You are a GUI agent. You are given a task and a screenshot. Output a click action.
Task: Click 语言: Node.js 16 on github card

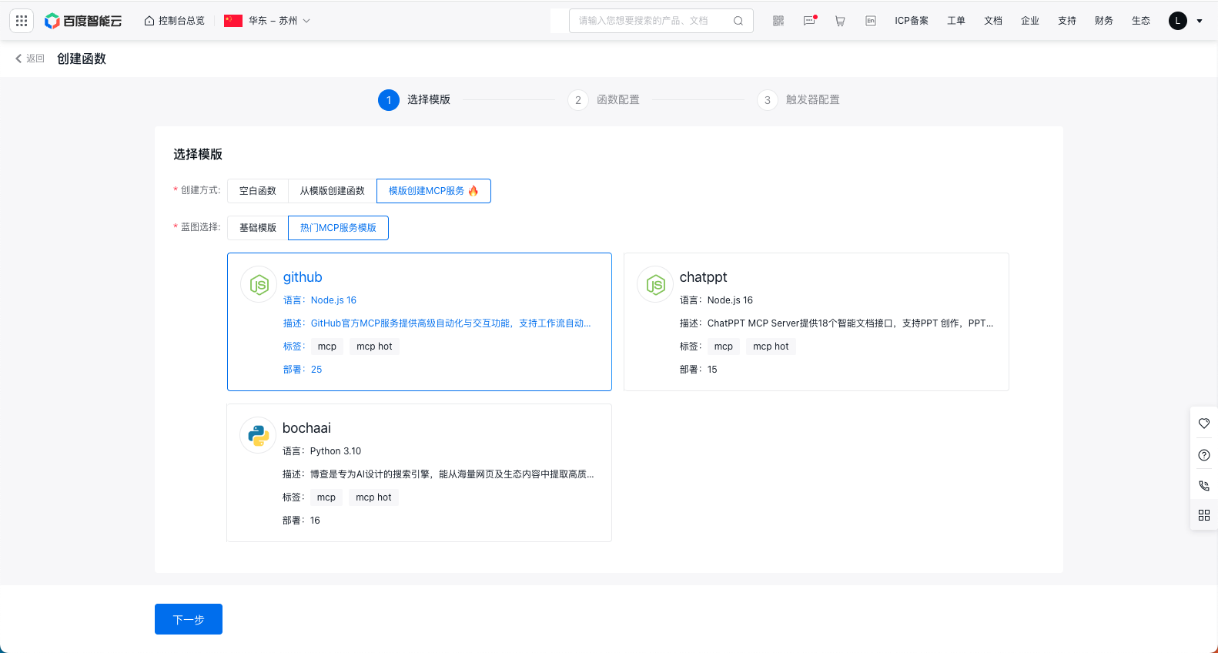(320, 300)
